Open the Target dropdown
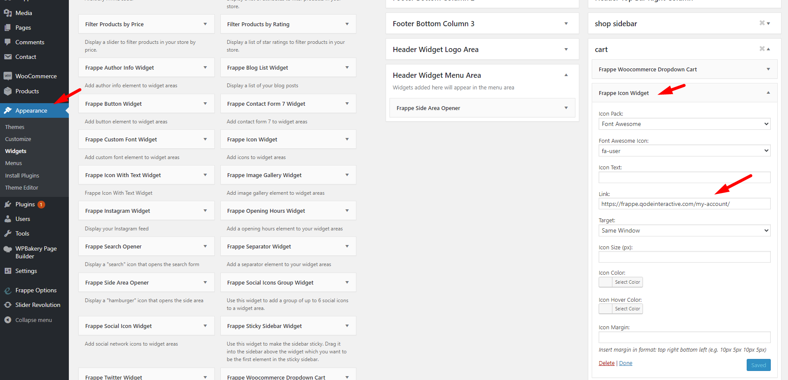Screen dimensions: 788x380 coord(684,230)
